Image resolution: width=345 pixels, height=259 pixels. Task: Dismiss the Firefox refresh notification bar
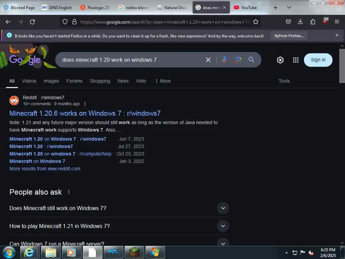click(337, 35)
